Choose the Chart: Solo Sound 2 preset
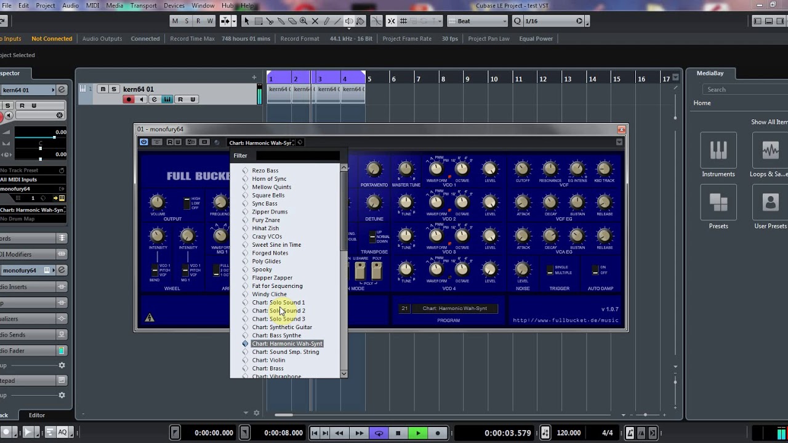 pos(278,311)
